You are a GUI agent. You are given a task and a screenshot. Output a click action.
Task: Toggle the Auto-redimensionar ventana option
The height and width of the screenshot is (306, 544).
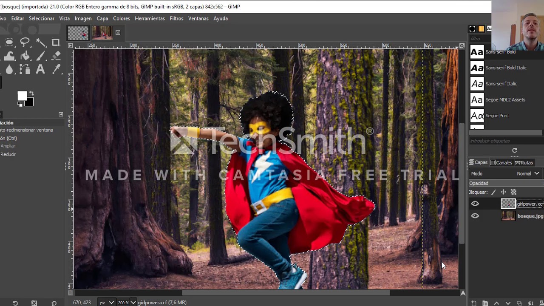point(26,130)
